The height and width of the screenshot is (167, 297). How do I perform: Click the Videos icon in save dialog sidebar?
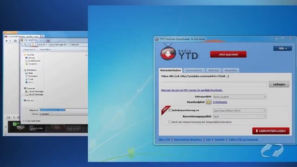(x=26, y=82)
